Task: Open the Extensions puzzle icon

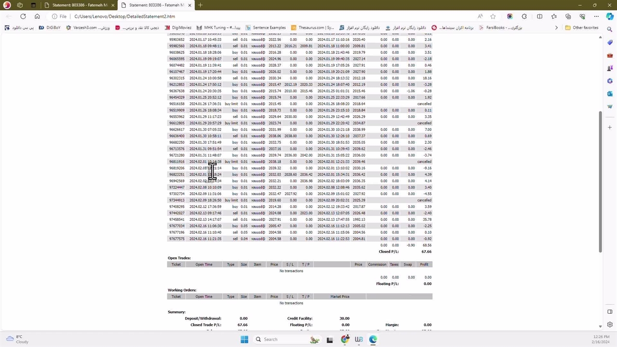Action: coord(524,16)
